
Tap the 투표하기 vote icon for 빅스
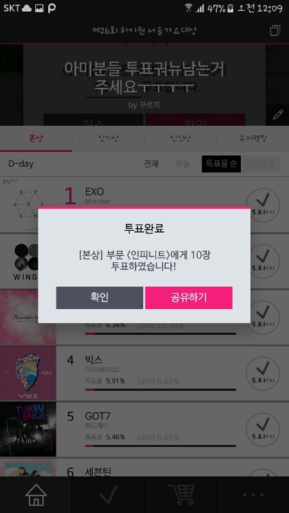[263, 373]
